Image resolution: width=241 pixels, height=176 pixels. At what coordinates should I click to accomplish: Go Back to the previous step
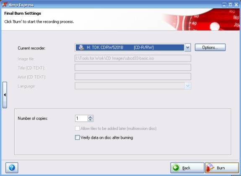point(187,168)
